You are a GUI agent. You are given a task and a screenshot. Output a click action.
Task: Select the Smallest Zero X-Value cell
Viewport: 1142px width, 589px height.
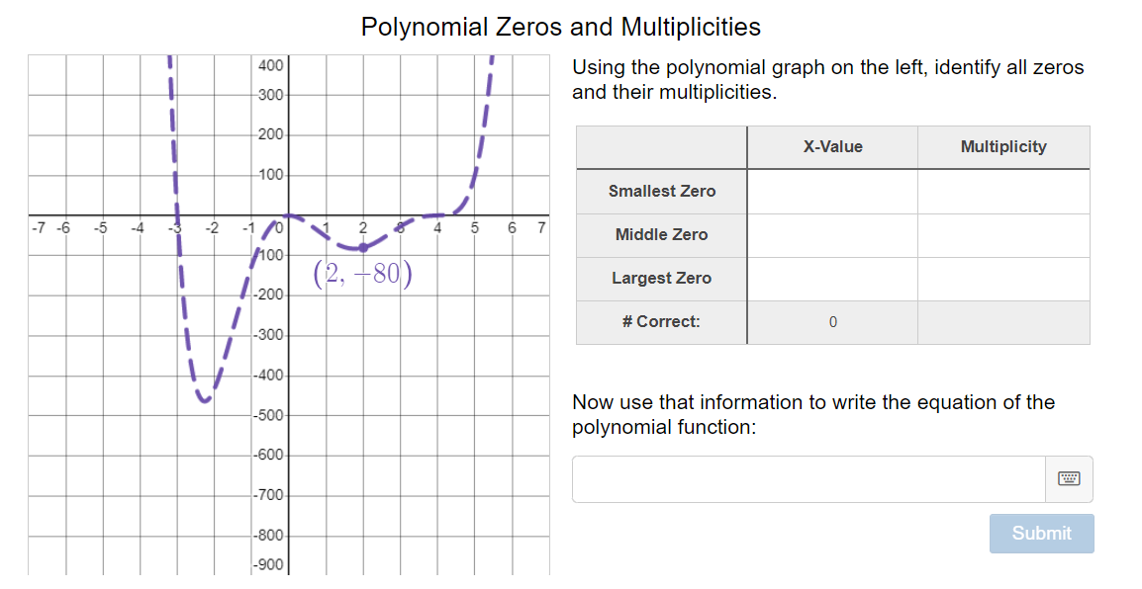tap(832, 191)
